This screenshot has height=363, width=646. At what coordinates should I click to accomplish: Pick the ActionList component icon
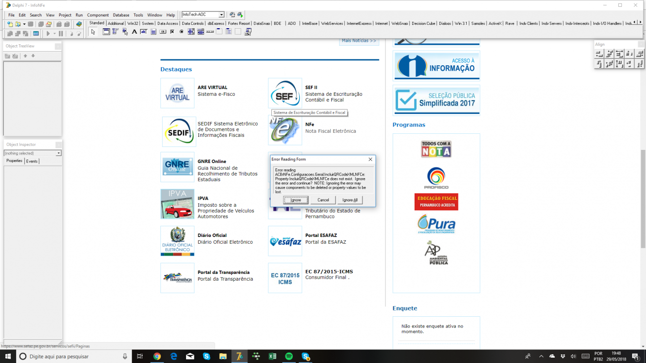(247, 32)
